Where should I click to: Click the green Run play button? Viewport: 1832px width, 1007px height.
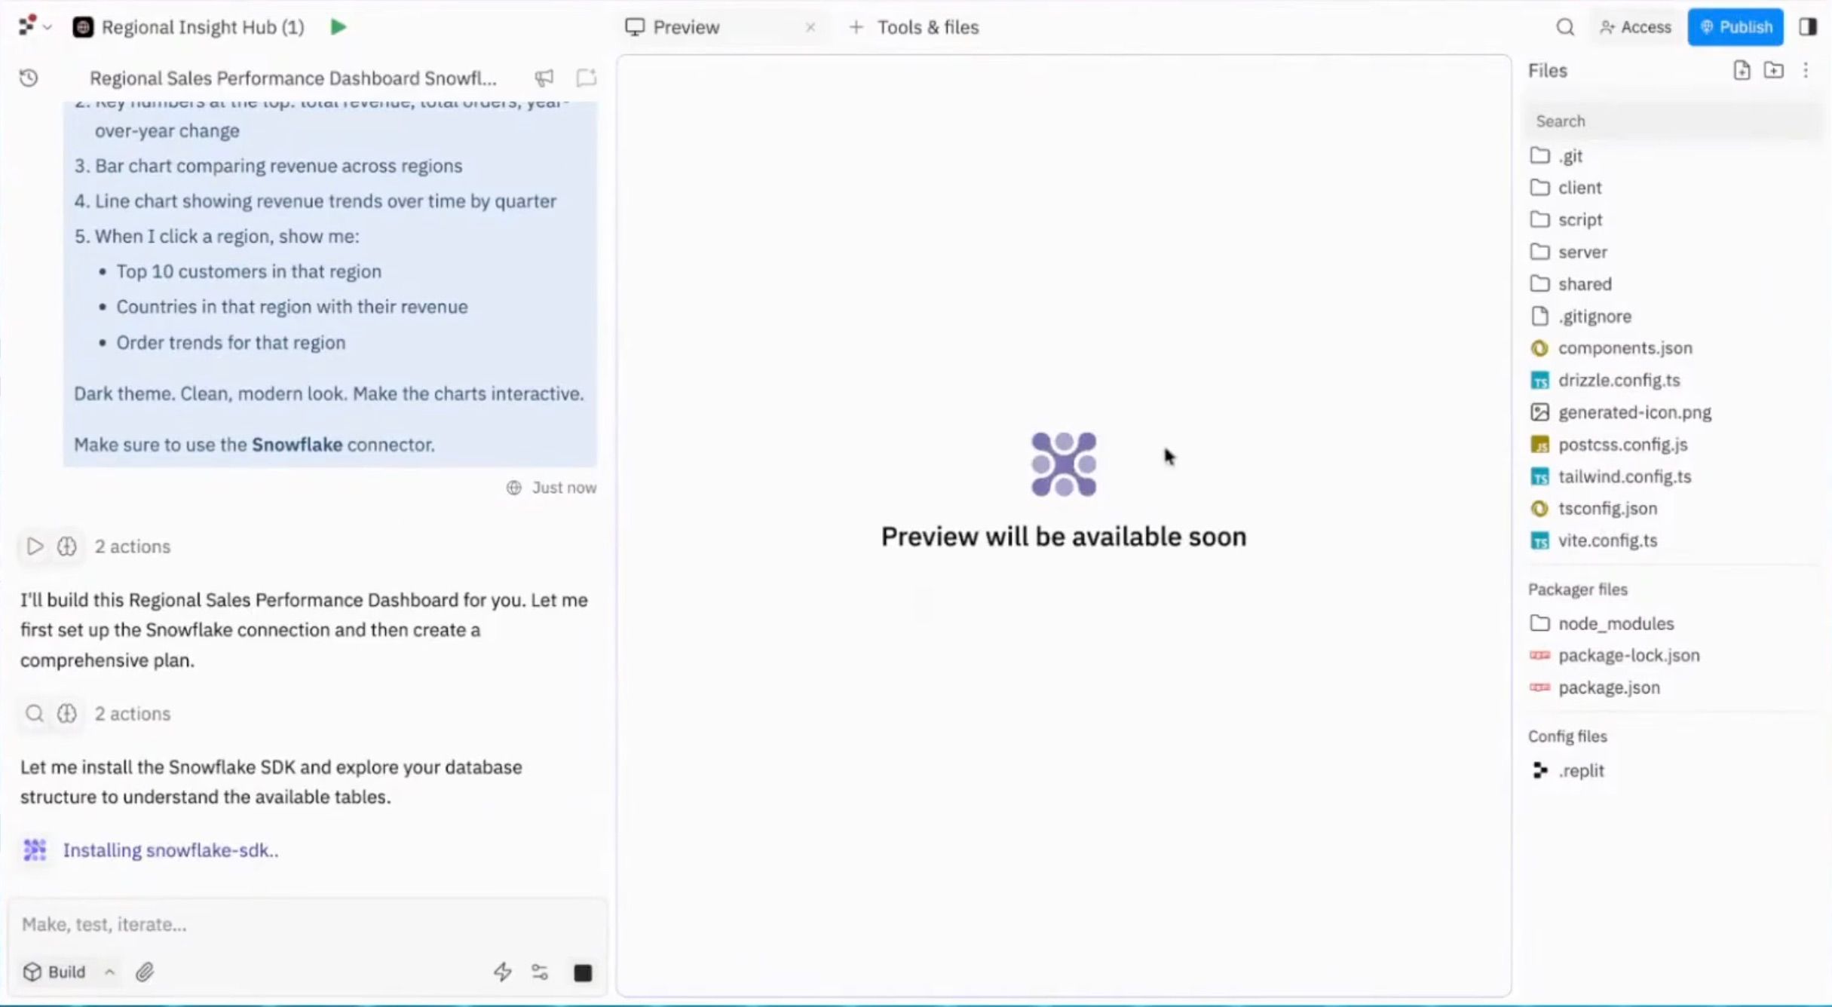coord(339,27)
